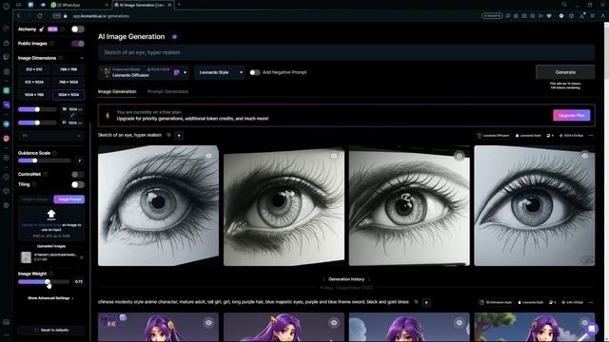Screen dimensions: 609x342
Task: Collapse the Image Dimensions section
Action: click(x=82, y=58)
